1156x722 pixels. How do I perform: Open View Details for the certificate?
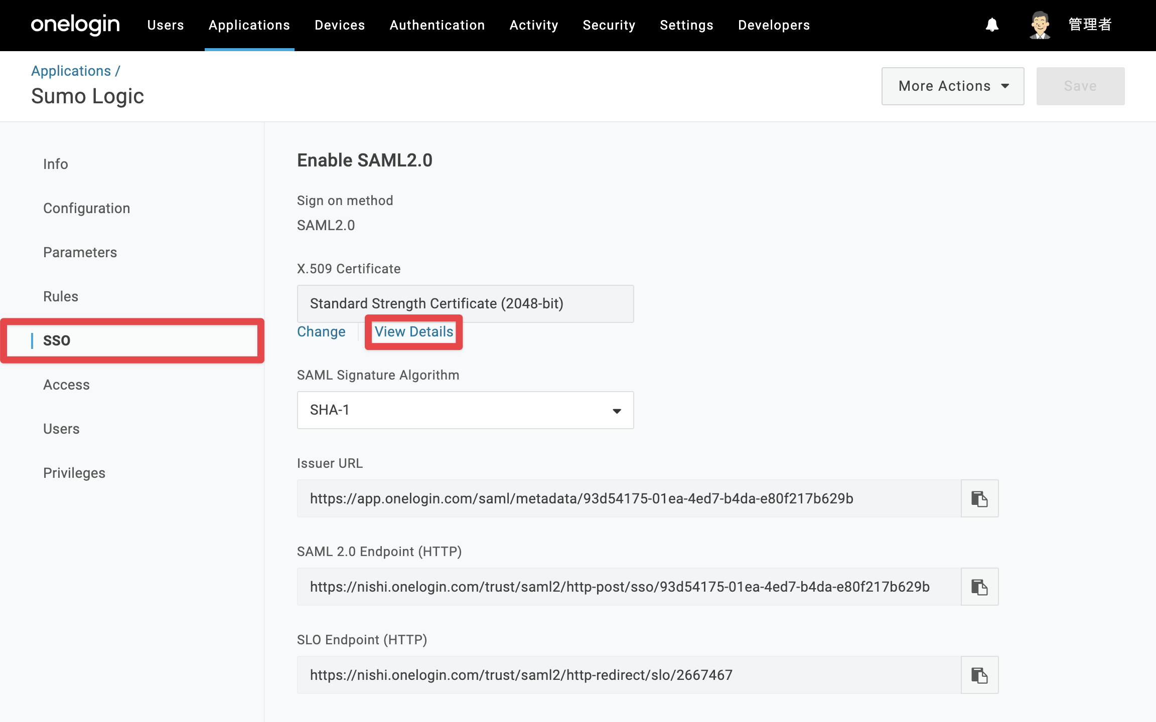(414, 331)
